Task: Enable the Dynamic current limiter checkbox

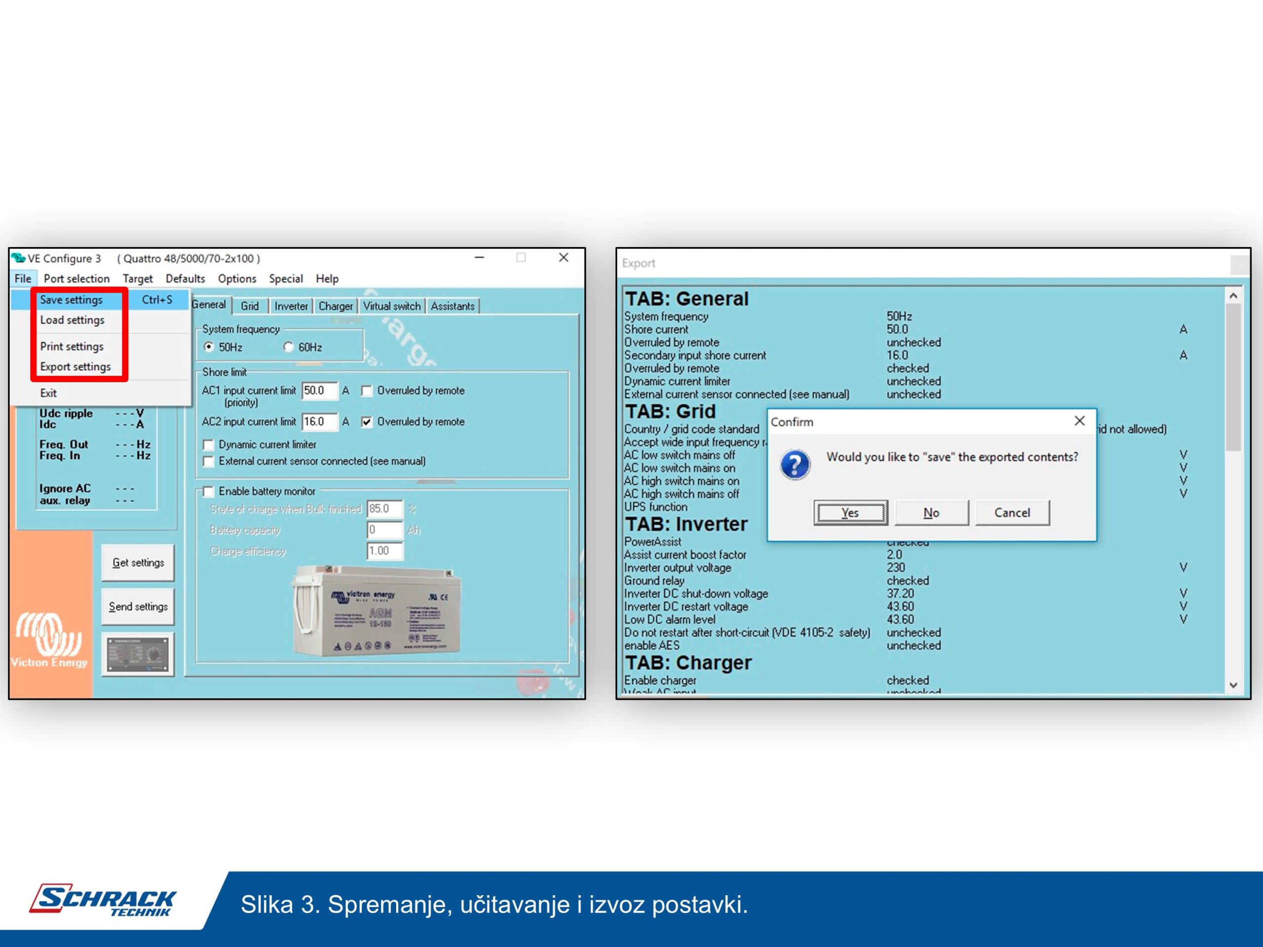Action: point(208,445)
